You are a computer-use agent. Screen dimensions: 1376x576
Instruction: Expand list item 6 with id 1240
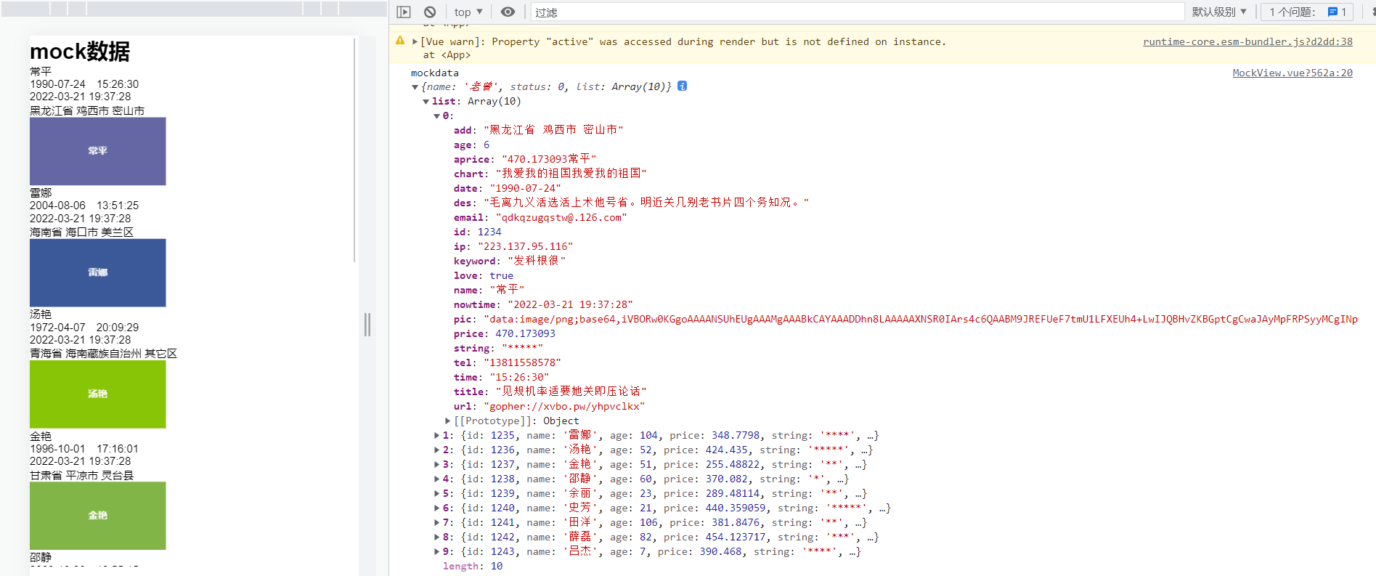[436, 508]
